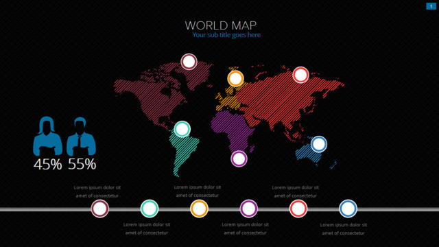The width and height of the screenshot is (439, 247).
Task: Click the male silhouette icon above 55%
Action: tap(81, 137)
